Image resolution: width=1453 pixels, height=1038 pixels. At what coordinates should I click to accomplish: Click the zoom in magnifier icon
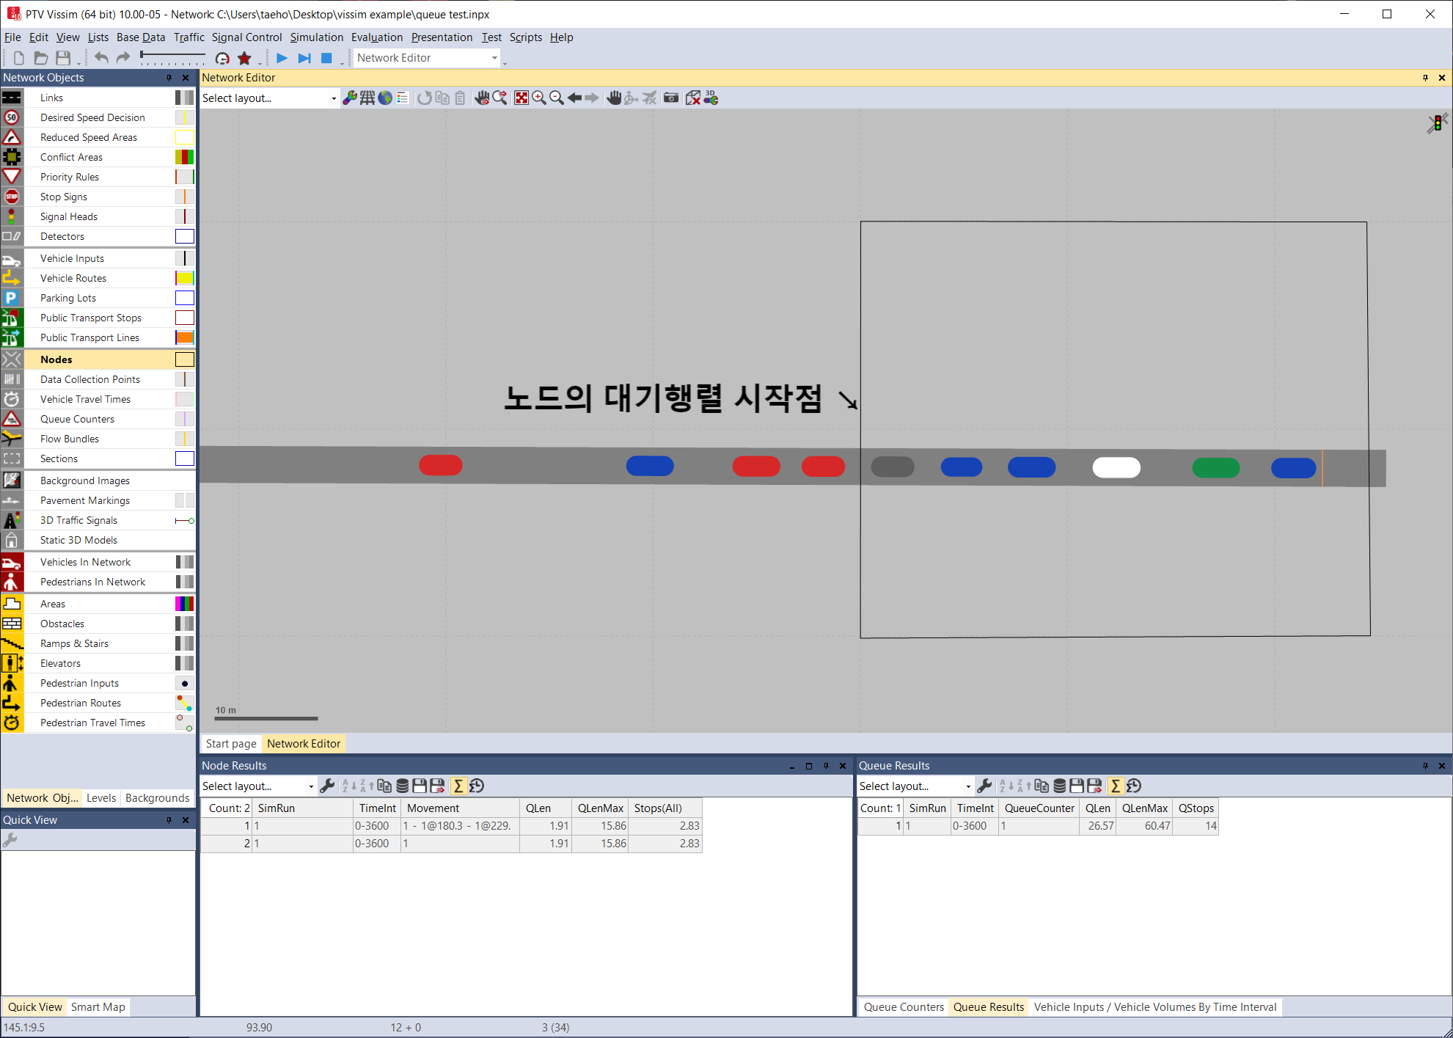[x=539, y=98]
